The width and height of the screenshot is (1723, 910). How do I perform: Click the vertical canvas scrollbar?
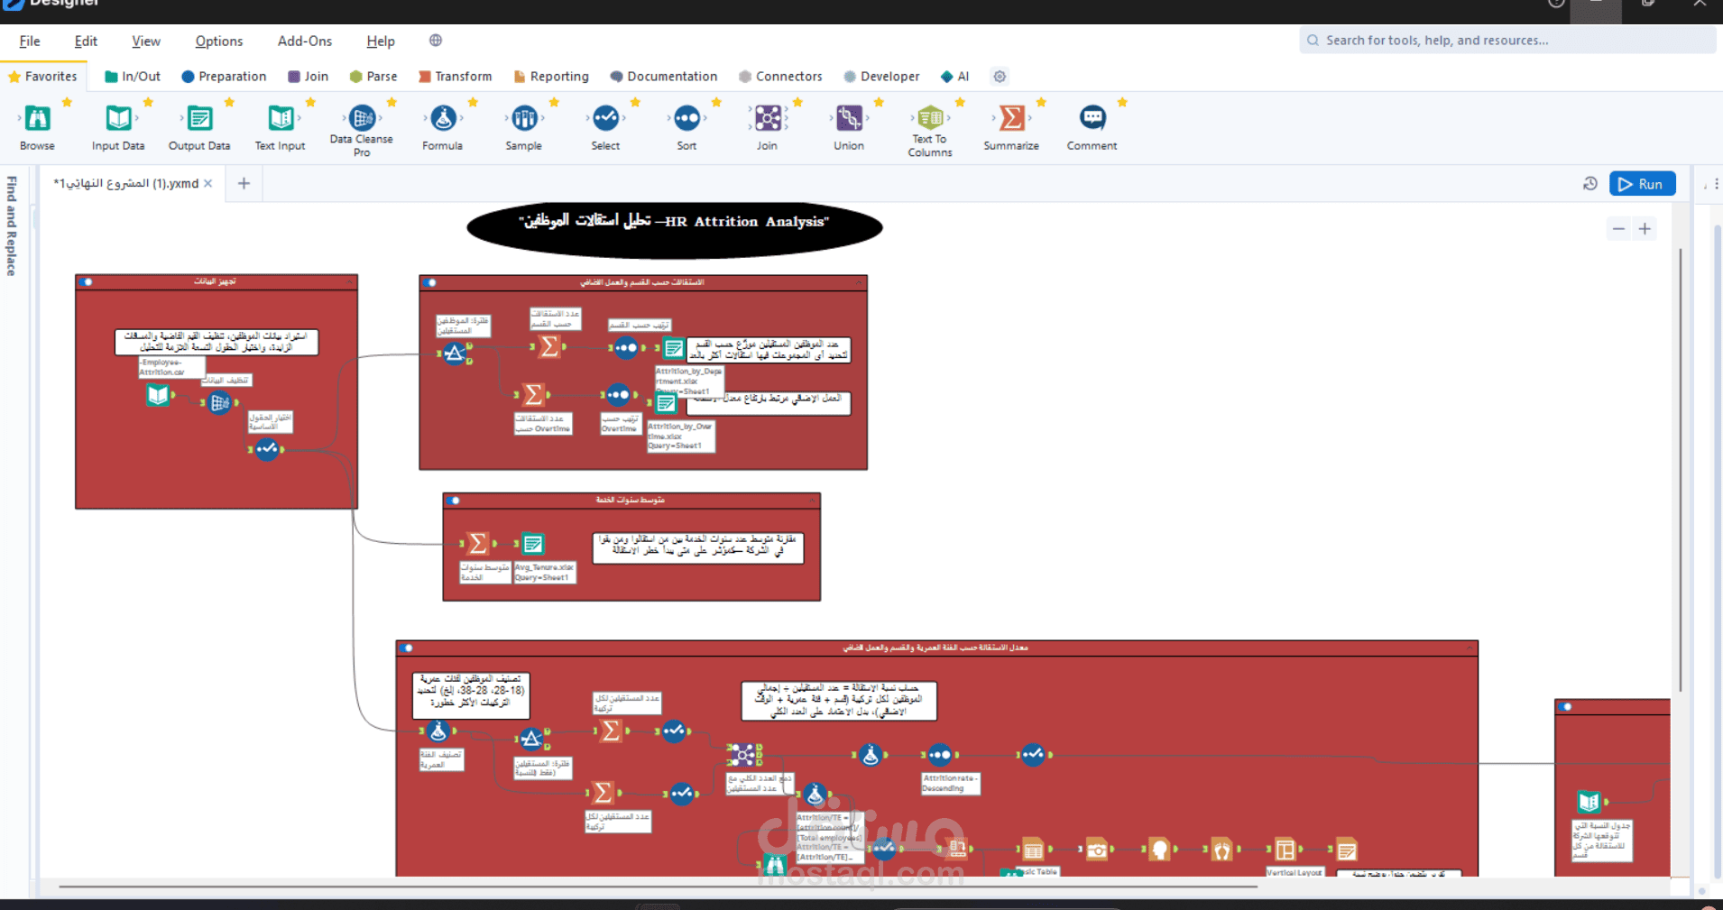click(x=1680, y=469)
